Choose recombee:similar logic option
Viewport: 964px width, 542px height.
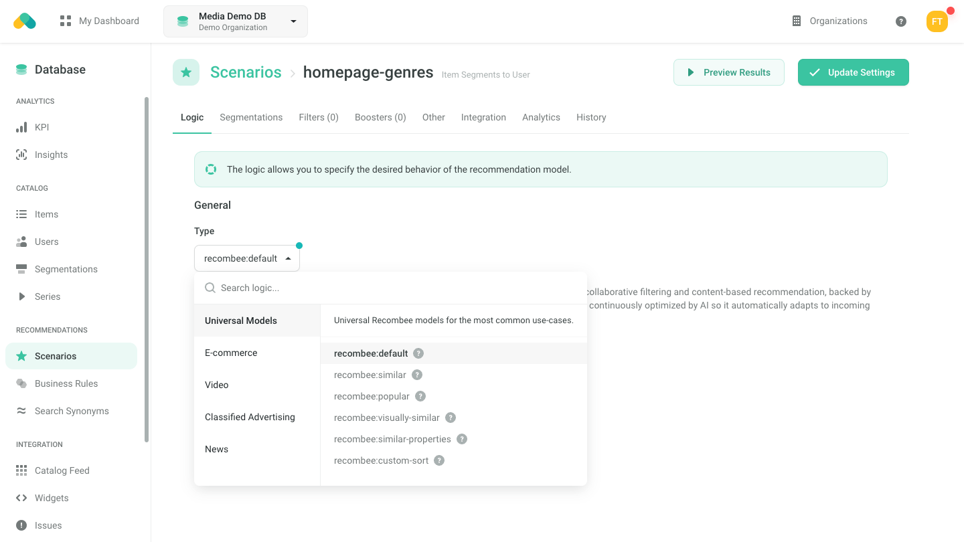tap(454, 375)
